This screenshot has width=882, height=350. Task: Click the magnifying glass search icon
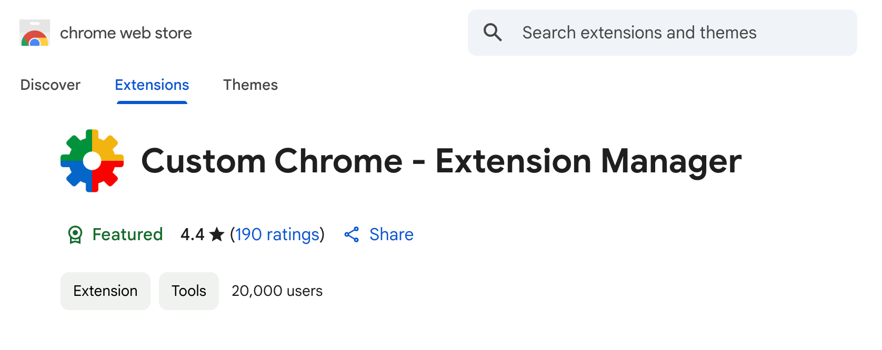tap(493, 33)
